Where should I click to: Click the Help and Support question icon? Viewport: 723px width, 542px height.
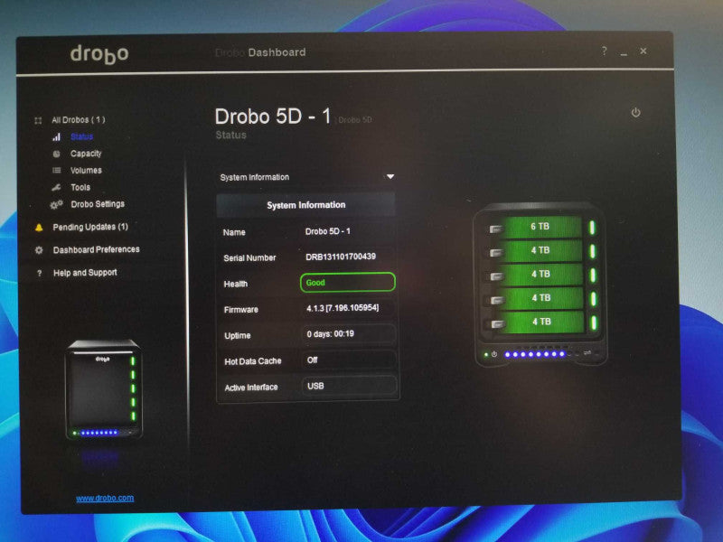39,274
